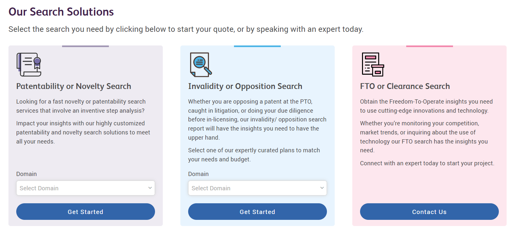Screen dimensions: 518x239
Task: Click the blue accent bar atop the Invalidity card
Action: coord(257,46)
